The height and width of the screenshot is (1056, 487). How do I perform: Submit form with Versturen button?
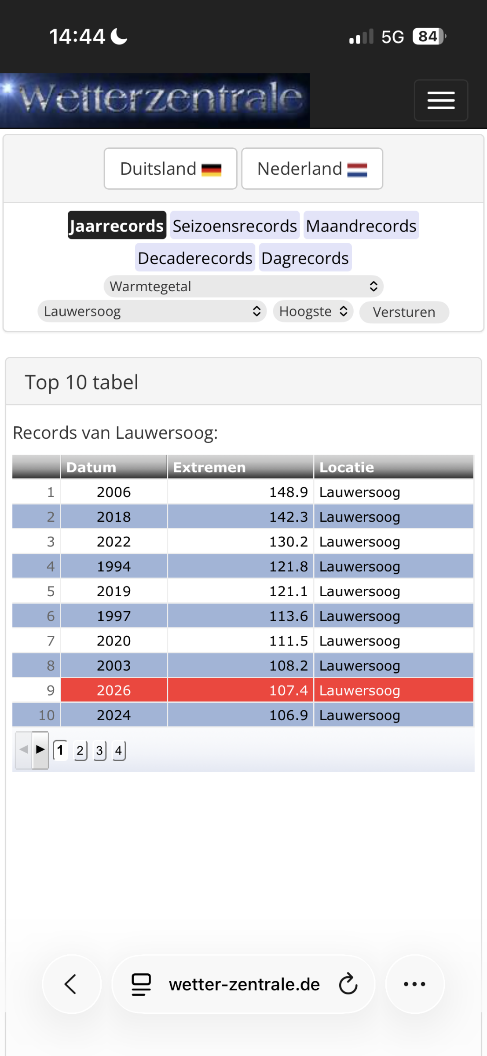point(404,312)
